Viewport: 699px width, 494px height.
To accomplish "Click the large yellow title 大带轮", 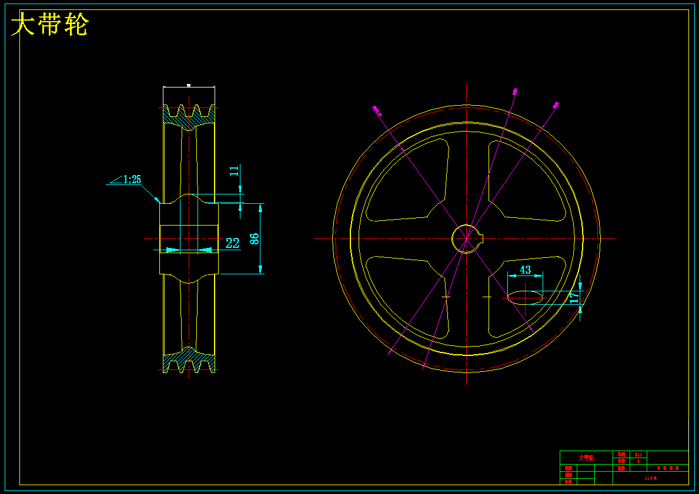I will [50, 24].
